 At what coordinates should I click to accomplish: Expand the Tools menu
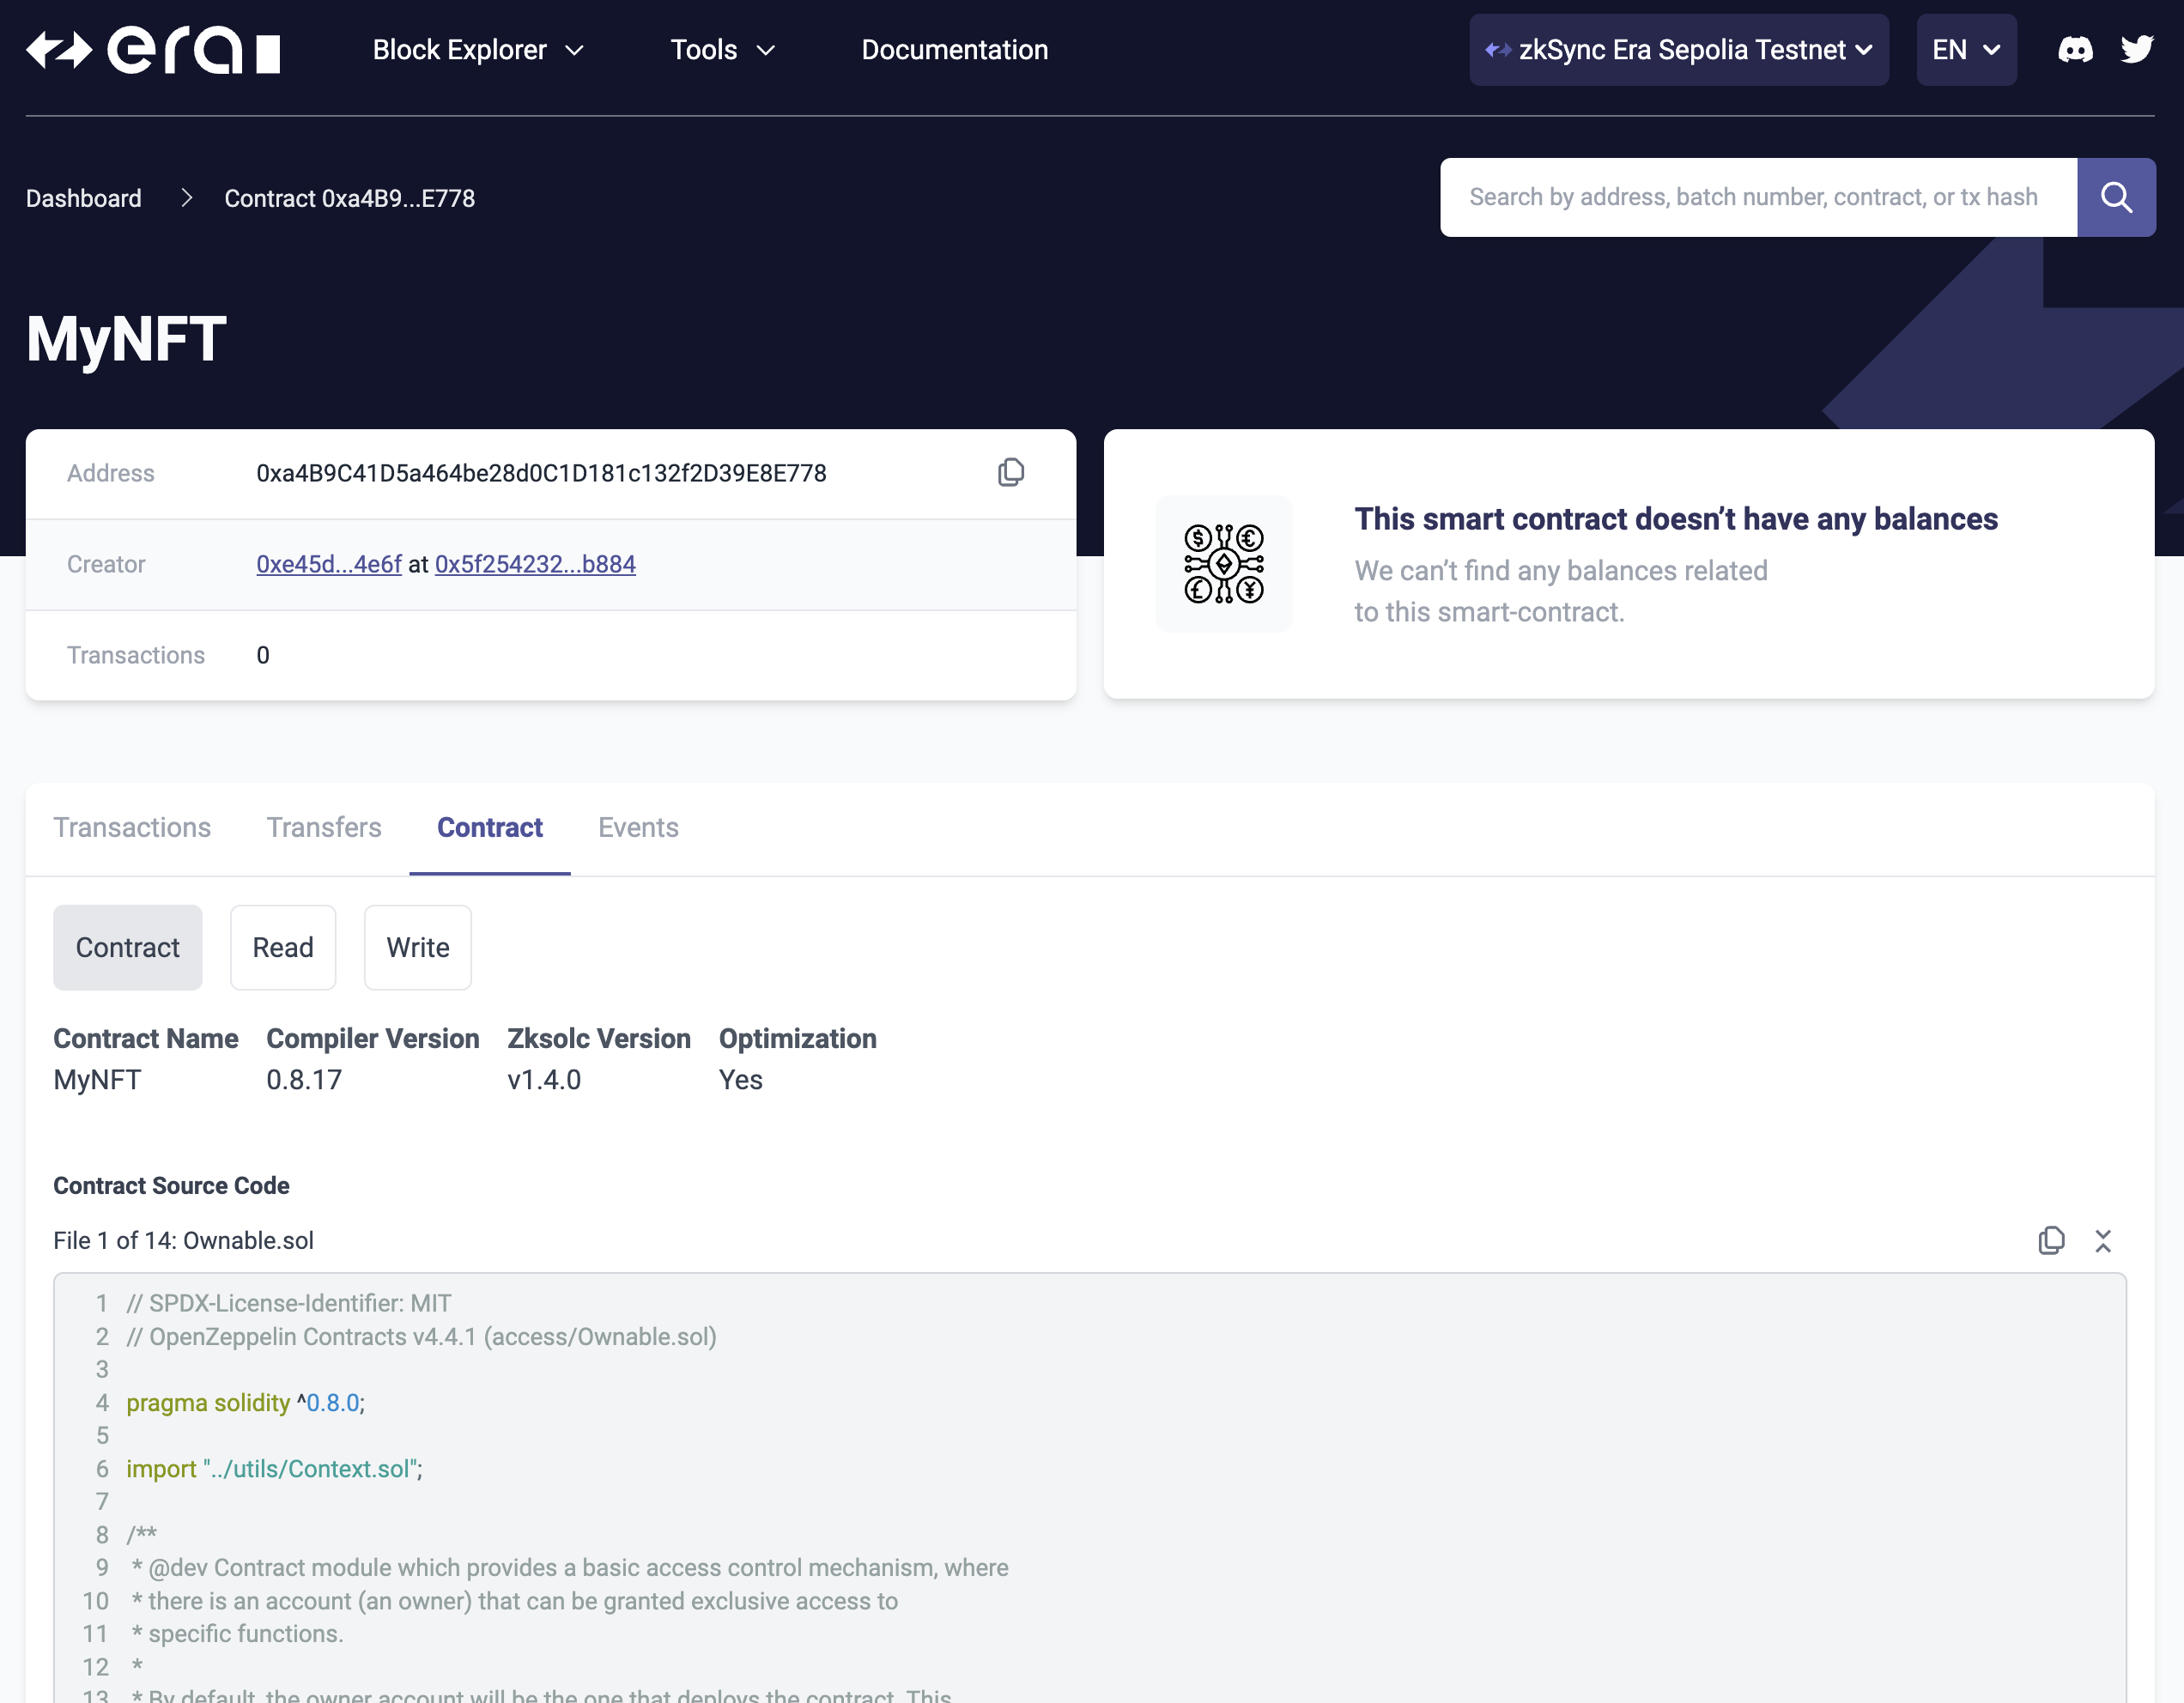coord(722,50)
